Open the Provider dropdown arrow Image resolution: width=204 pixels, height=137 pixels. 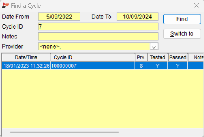point(154,46)
